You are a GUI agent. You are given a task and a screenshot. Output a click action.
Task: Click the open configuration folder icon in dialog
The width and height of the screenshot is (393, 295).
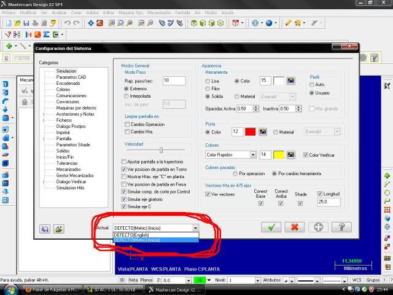click(59, 229)
